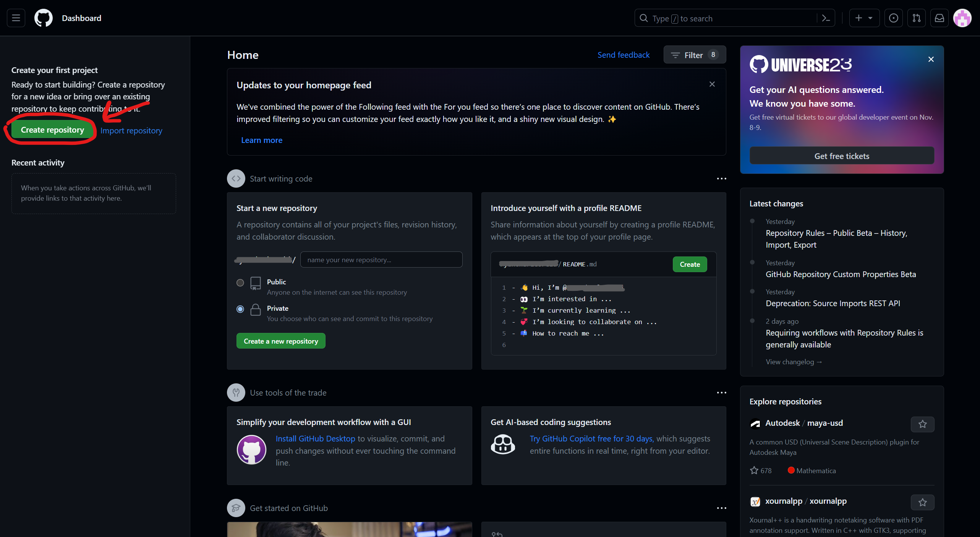Open the Issues icon in header
The height and width of the screenshot is (537, 980).
[894, 18]
